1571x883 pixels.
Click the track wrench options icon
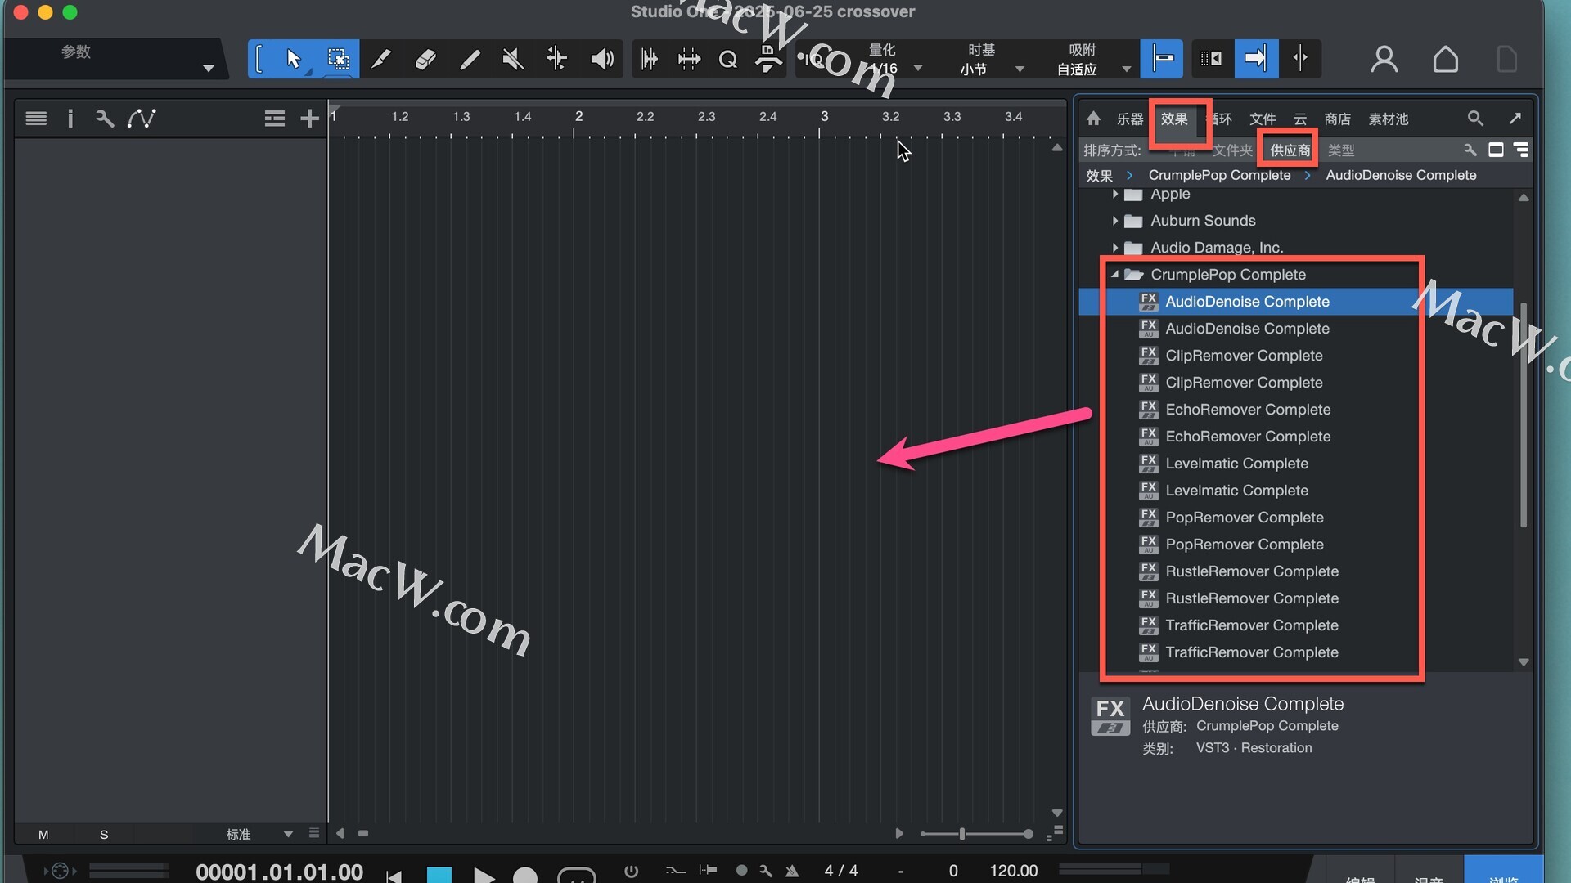[105, 119]
